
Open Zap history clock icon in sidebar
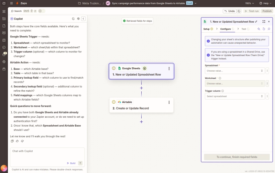click(4, 47)
